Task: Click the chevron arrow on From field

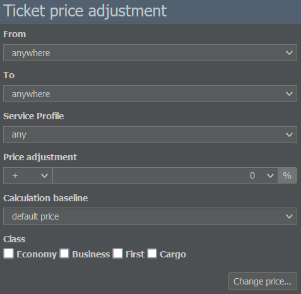Action: point(289,52)
